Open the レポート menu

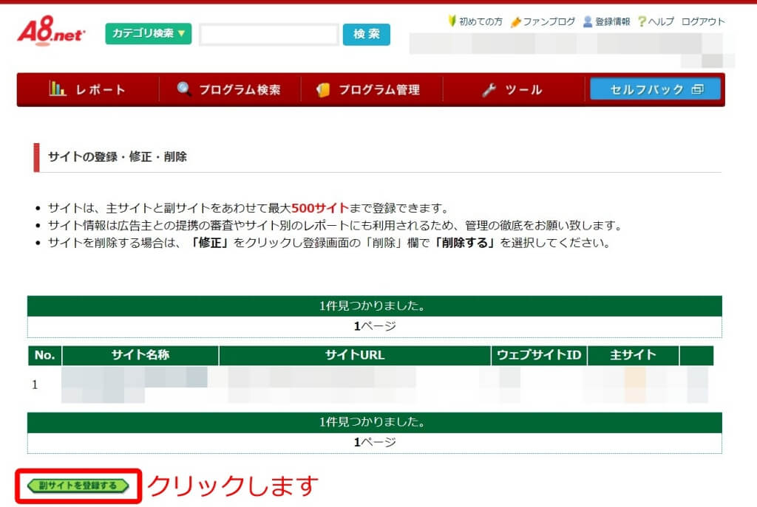[x=88, y=89]
